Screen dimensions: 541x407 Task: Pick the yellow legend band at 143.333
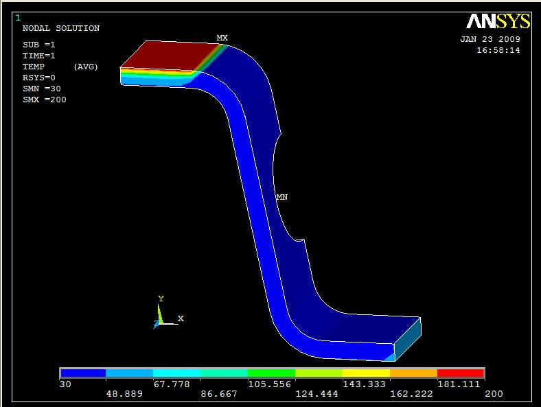(x=366, y=373)
